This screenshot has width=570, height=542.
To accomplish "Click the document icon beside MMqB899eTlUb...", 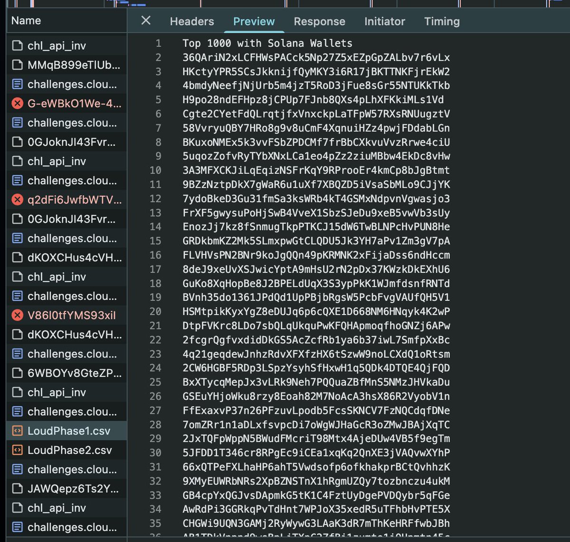I will click(x=18, y=65).
